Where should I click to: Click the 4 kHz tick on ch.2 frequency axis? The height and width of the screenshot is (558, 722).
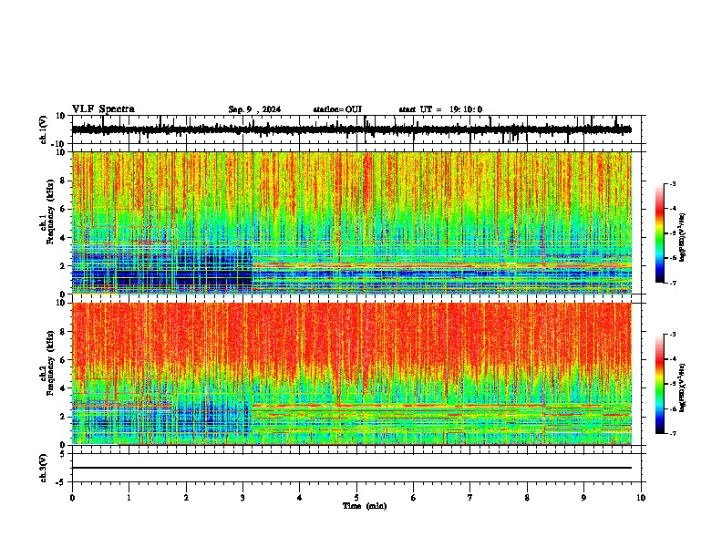(x=64, y=388)
